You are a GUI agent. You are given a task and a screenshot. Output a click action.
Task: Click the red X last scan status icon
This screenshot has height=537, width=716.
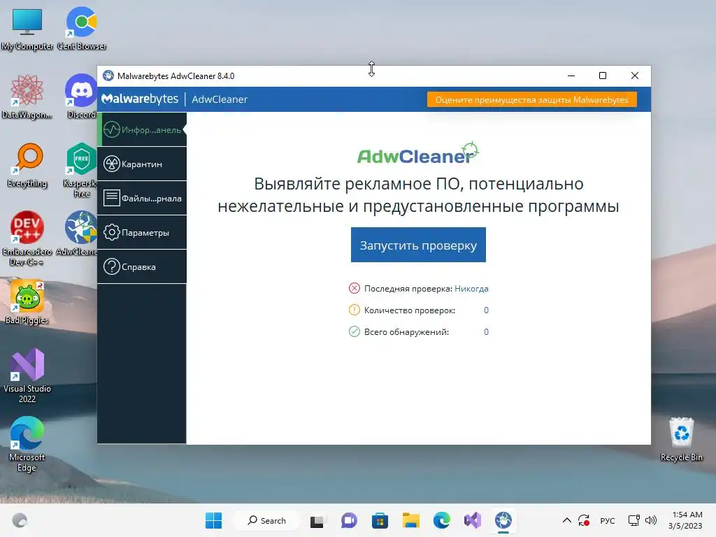355,288
